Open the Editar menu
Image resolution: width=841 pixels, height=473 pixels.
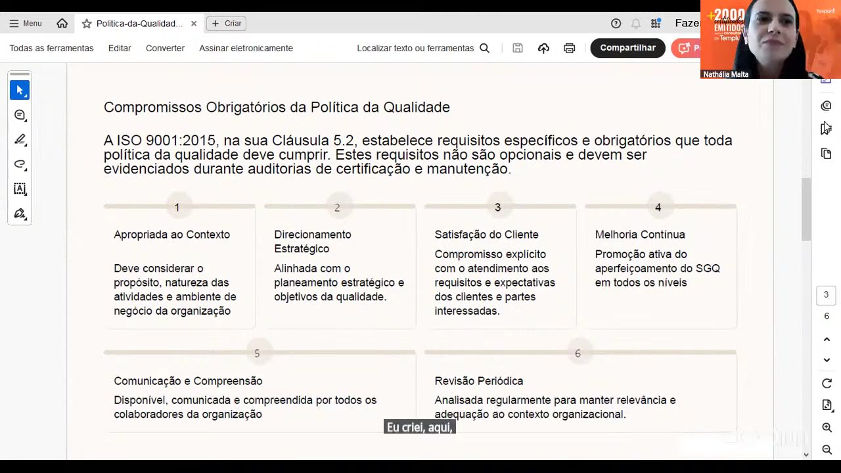(x=120, y=48)
